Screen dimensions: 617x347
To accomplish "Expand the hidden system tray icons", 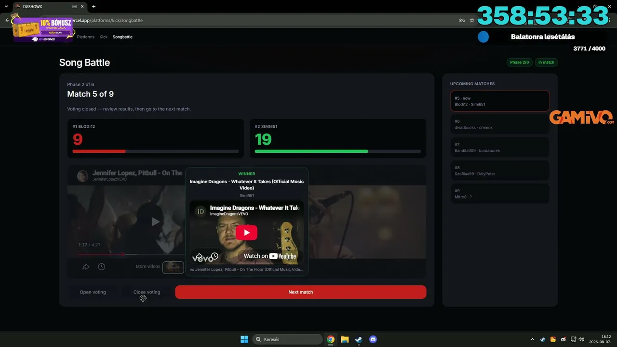I will tap(532, 339).
